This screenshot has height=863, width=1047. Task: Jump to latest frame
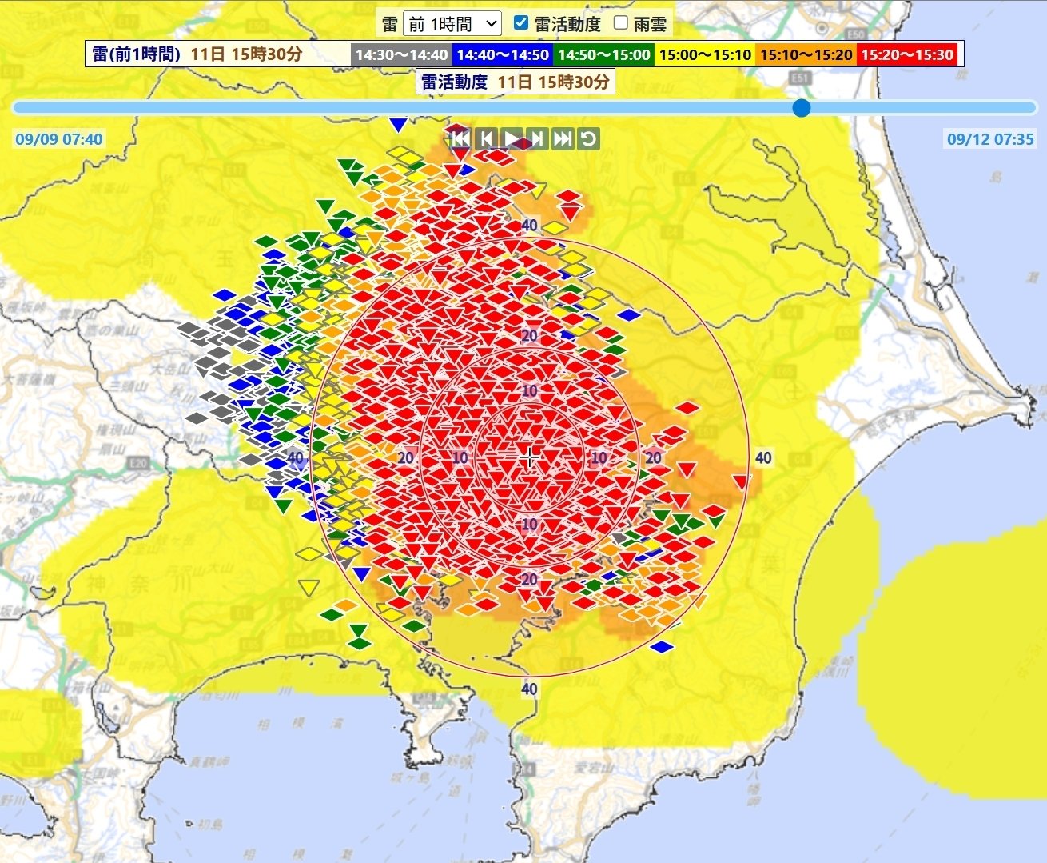coord(563,138)
